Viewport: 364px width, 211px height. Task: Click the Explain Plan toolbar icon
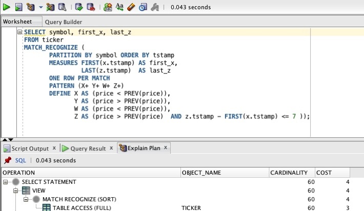click(x=30, y=7)
